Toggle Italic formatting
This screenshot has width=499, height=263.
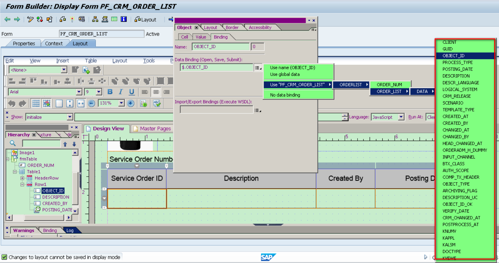[x=121, y=92]
